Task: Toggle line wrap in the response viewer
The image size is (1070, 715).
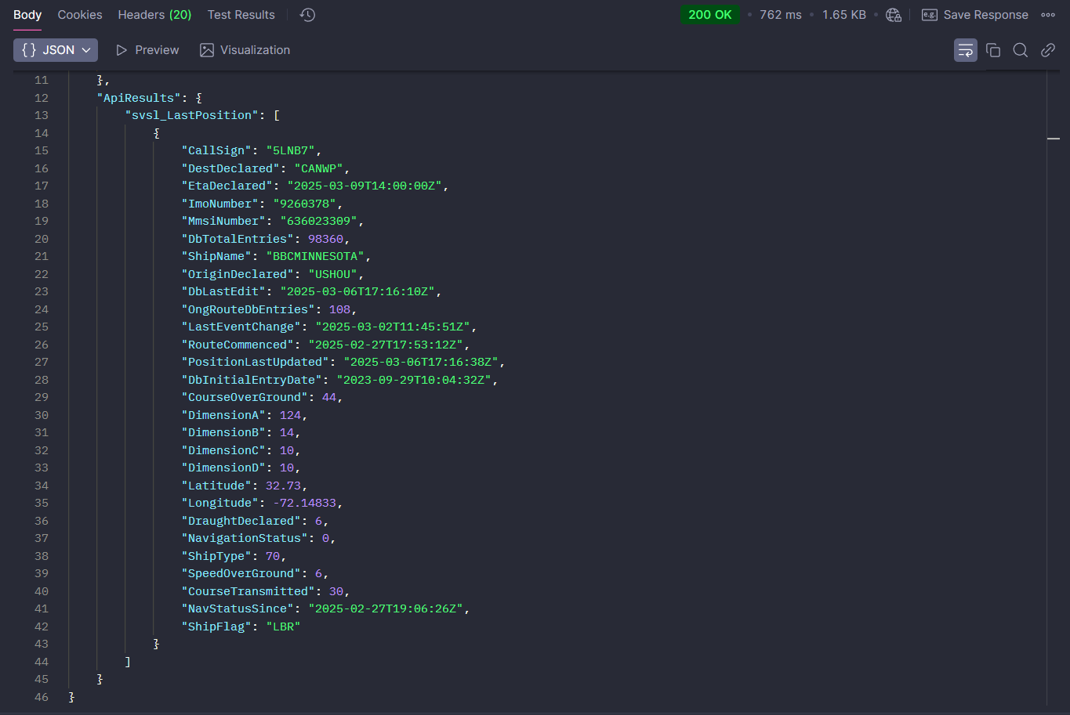Action: point(965,50)
